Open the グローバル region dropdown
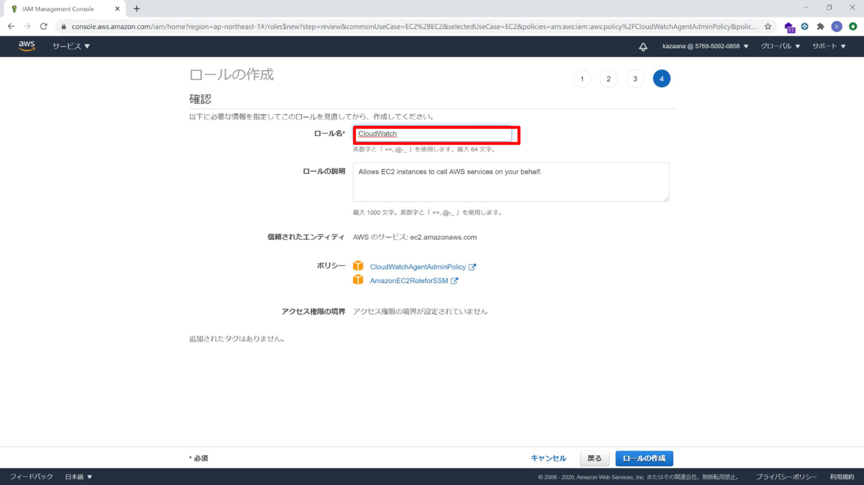864x485 pixels. 780,47
